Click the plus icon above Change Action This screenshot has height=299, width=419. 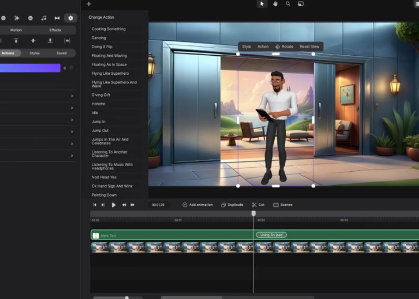[x=89, y=4]
